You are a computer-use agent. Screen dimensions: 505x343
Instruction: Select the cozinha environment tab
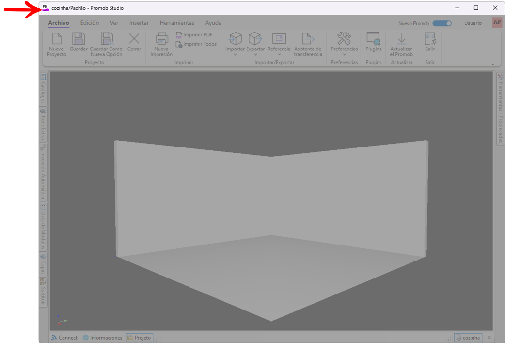coord(468,338)
